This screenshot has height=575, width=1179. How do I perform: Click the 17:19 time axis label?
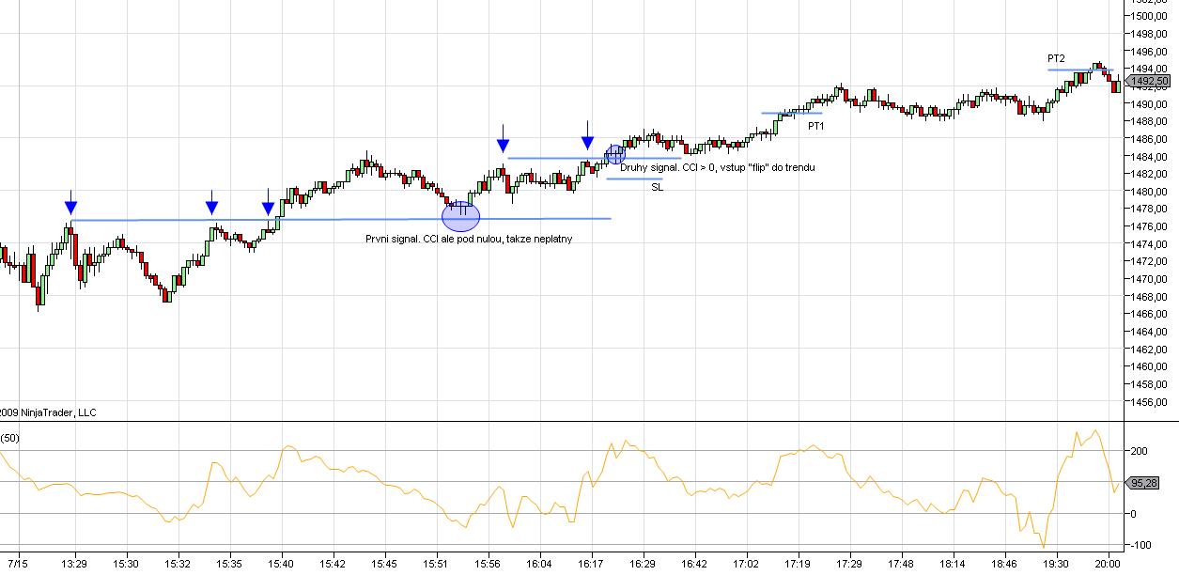[798, 565]
